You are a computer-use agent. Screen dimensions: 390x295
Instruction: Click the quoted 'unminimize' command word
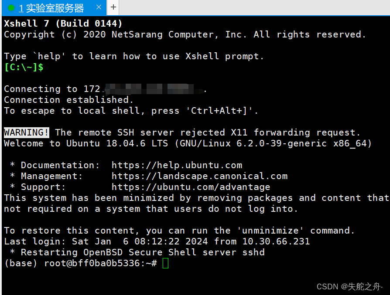pyautogui.click(x=270, y=231)
